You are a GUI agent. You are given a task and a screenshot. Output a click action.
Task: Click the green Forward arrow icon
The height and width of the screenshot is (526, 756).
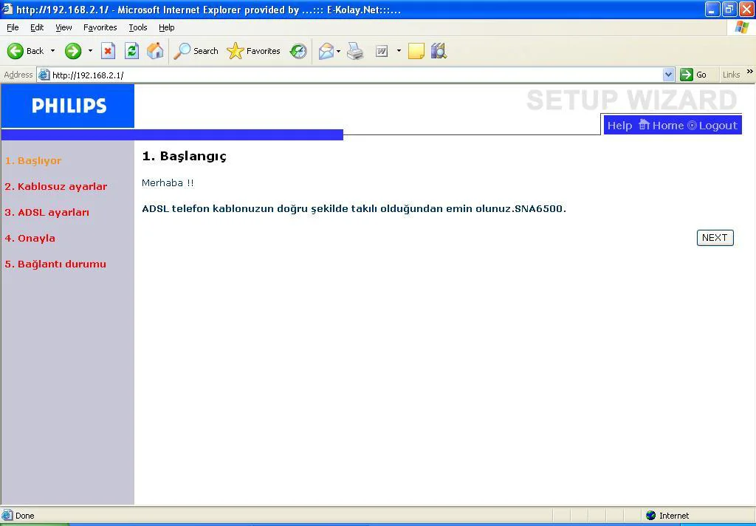(72, 51)
